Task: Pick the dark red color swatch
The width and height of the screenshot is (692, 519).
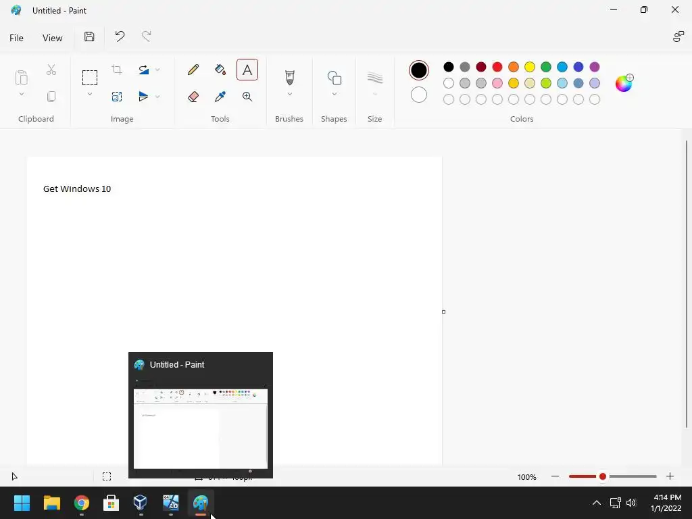Action: coord(481,67)
